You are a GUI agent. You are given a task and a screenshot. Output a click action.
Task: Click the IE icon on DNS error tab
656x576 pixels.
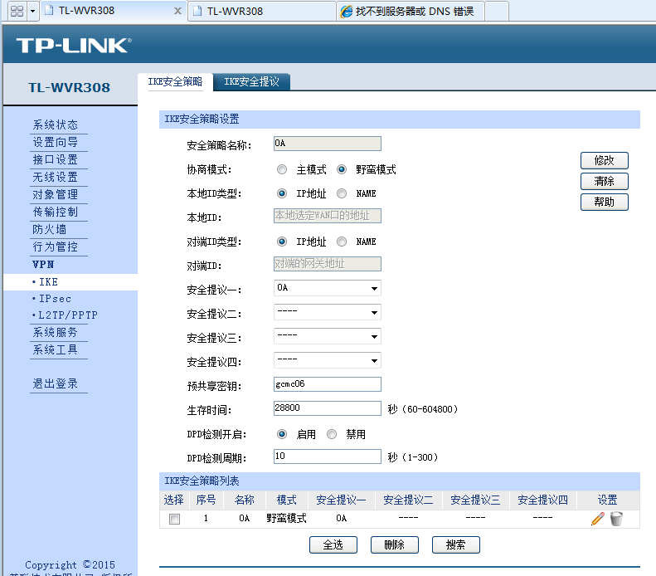(x=347, y=12)
